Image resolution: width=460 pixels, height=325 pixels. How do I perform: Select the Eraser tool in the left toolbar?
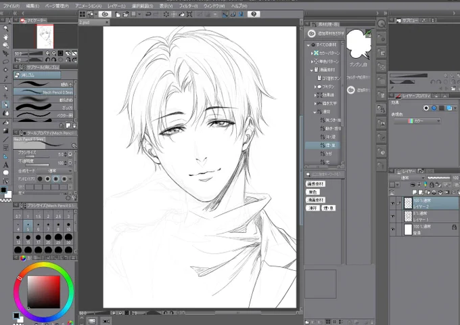pos(5,105)
